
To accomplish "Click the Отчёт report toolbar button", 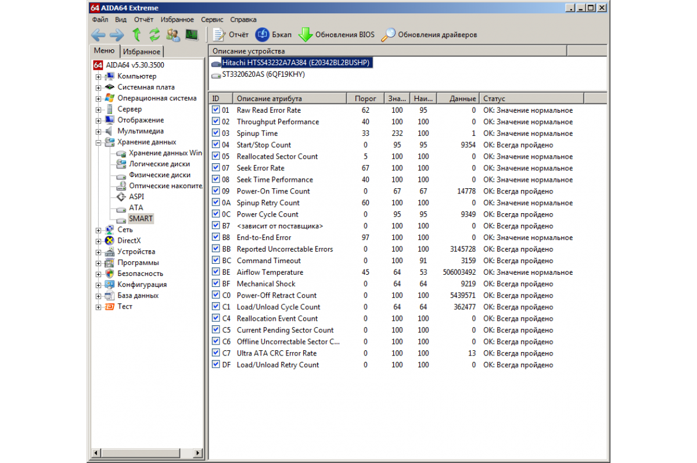I will click(x=231, y=35).
